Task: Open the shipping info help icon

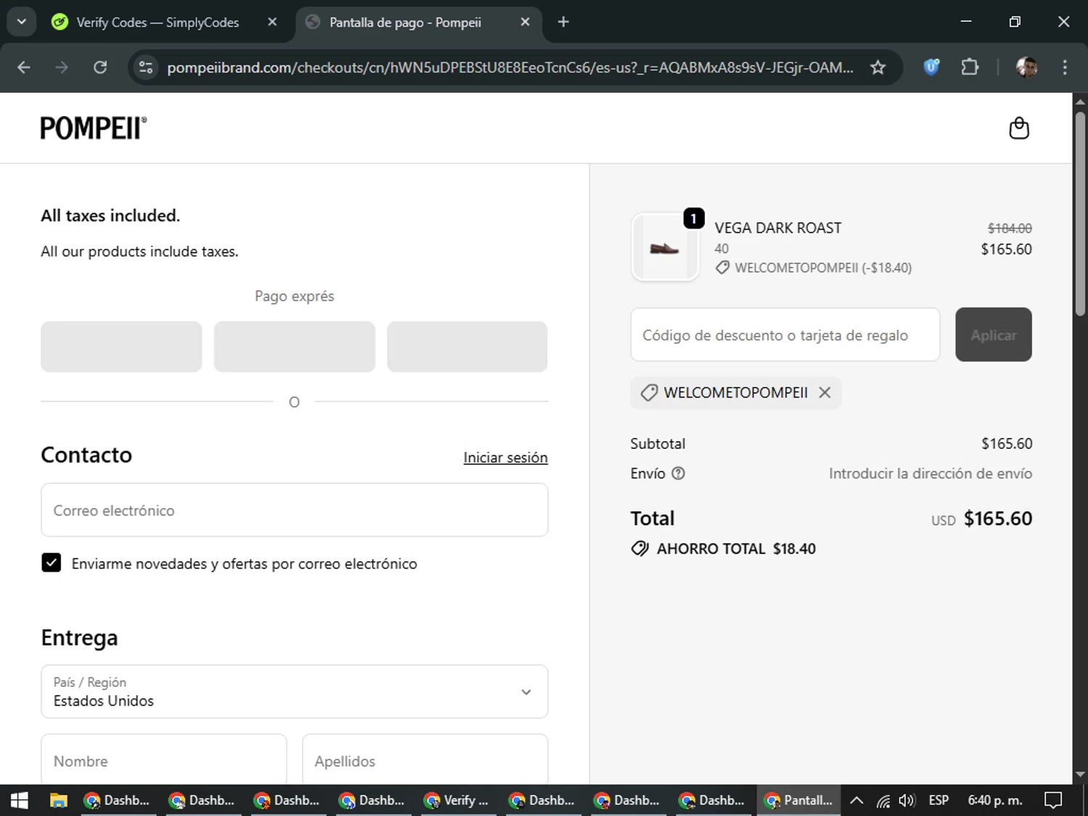Action: 678,474
